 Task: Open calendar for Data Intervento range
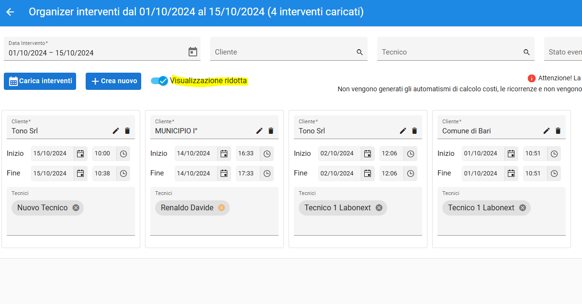pos(193,52)
